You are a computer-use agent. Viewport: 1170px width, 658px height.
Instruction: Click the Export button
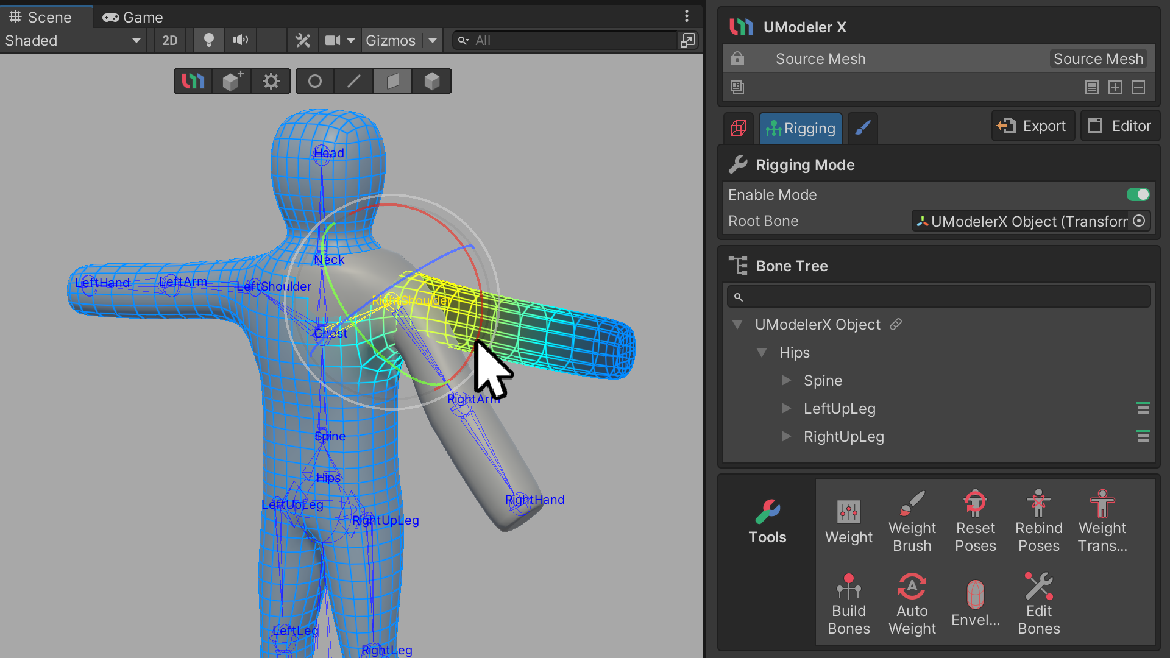click(x=1032, y=126)
